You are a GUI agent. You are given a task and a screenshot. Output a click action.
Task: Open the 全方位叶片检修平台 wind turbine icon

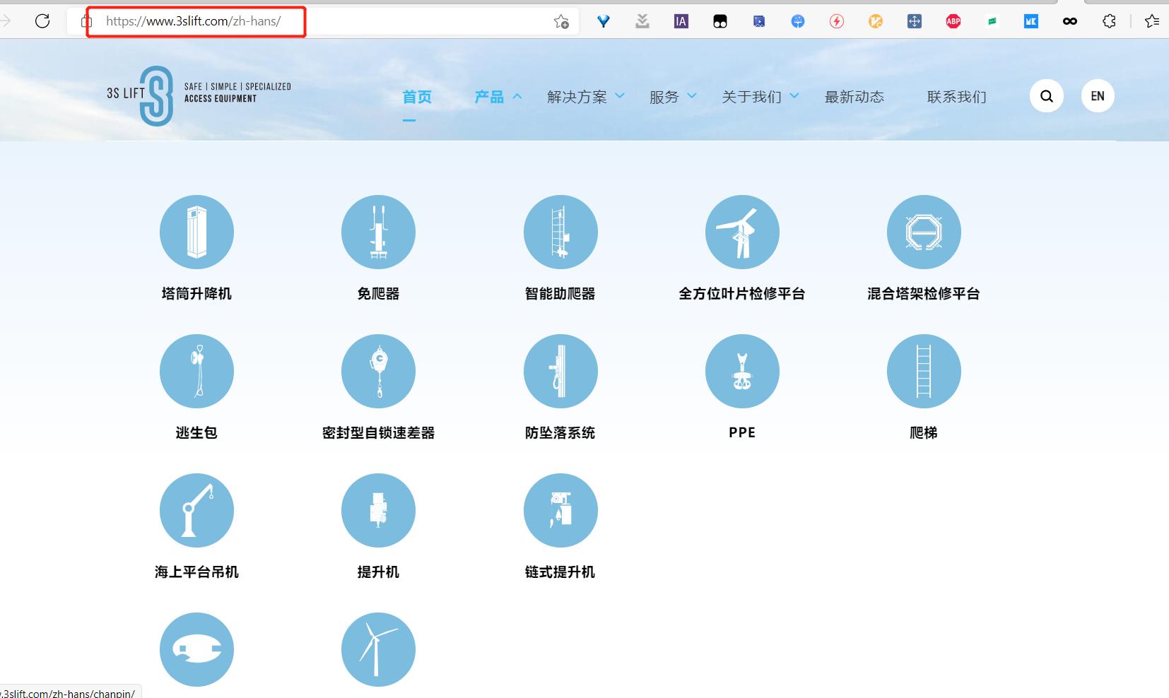click(742, 232)
